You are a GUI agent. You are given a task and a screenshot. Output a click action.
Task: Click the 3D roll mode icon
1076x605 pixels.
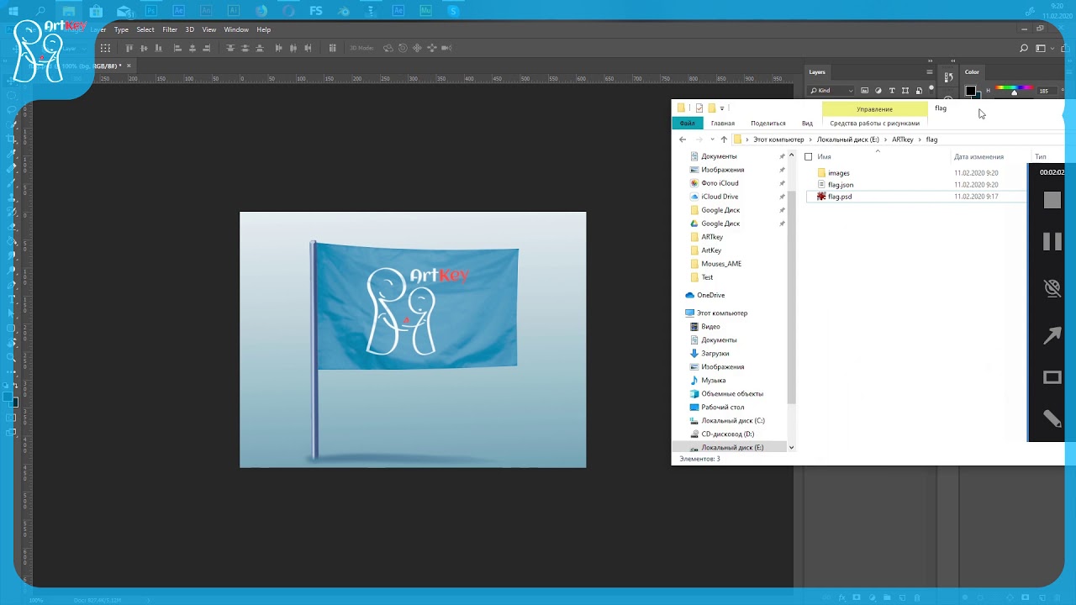pyautogui.click(x=403, y=48)
